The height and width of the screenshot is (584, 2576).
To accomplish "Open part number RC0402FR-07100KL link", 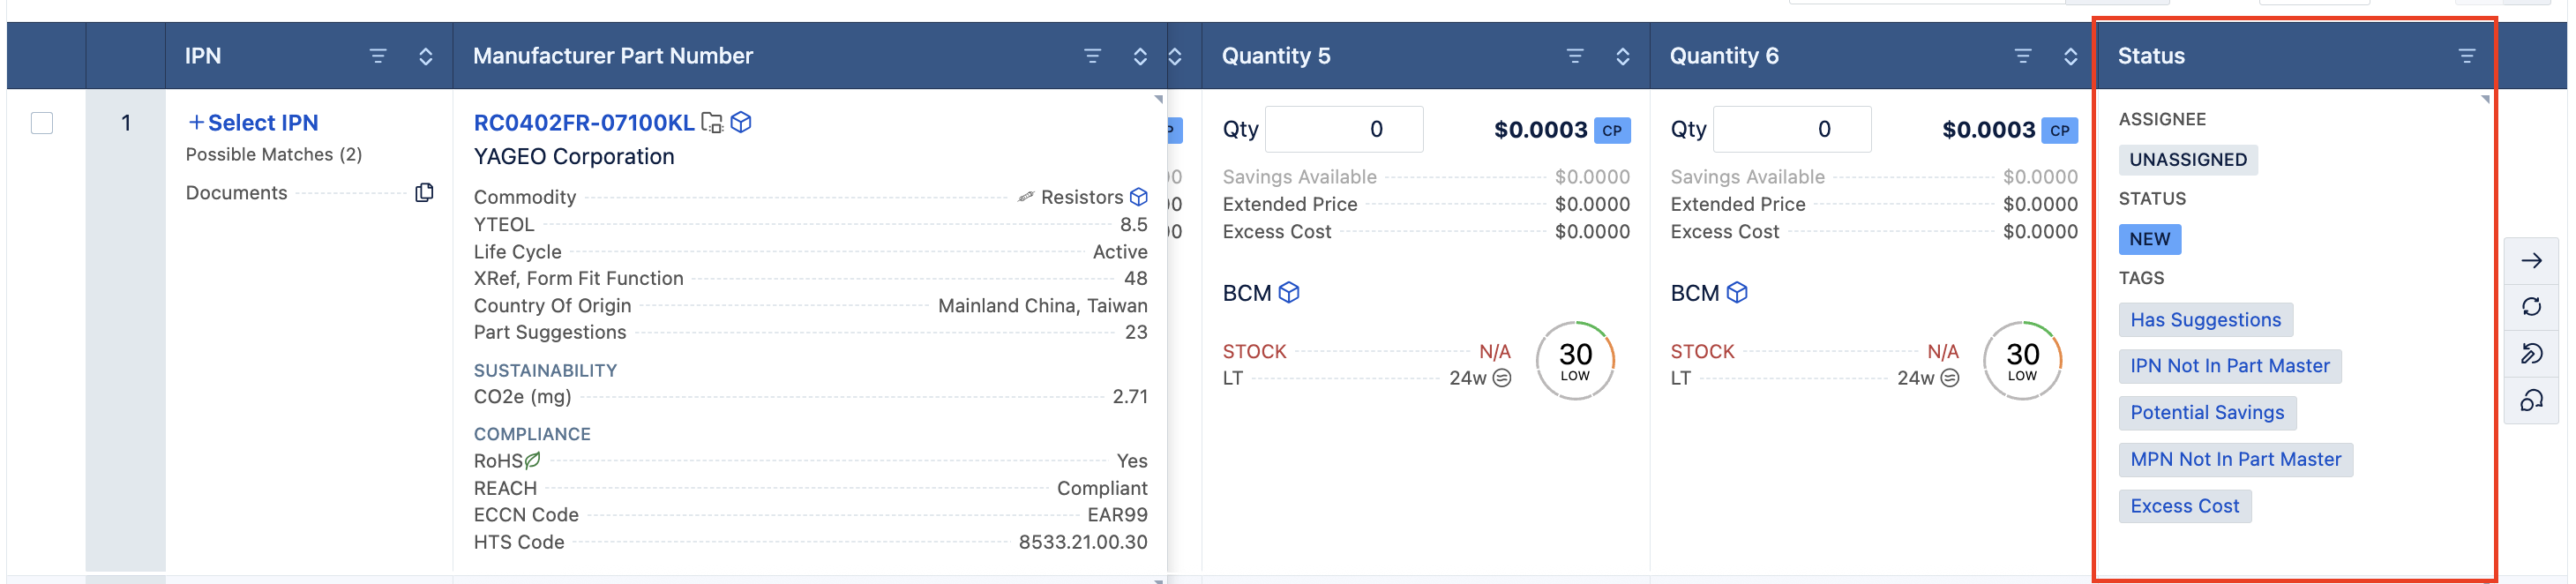I will (x=583, y=123).
